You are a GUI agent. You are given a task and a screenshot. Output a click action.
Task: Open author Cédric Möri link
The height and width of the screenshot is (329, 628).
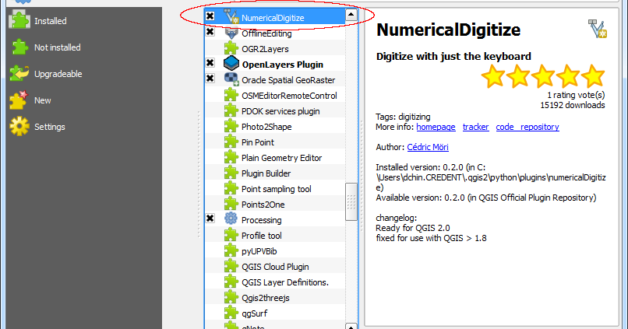pos(428,147)
